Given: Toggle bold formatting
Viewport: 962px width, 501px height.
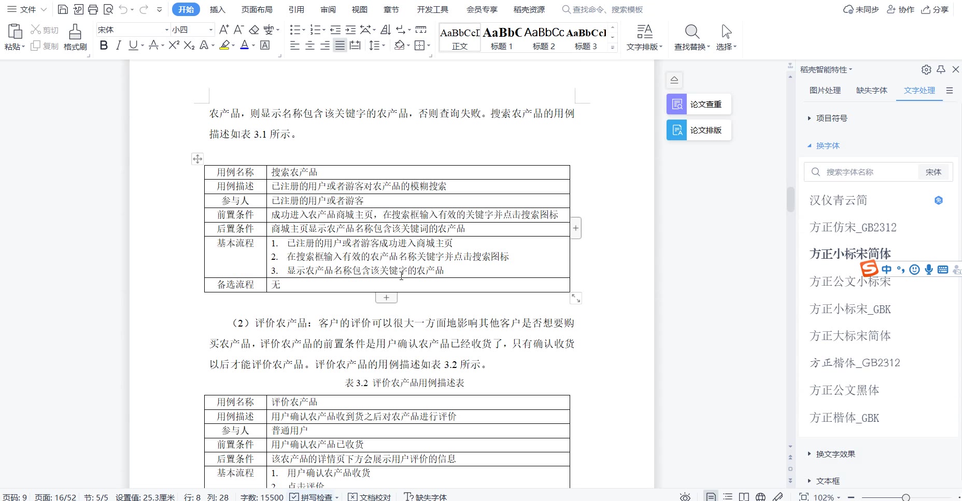Looking at the screenshot, I should [x=104, y=46].
